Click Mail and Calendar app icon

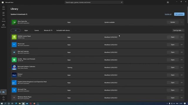pyautogui.click(x=14, y=52)
